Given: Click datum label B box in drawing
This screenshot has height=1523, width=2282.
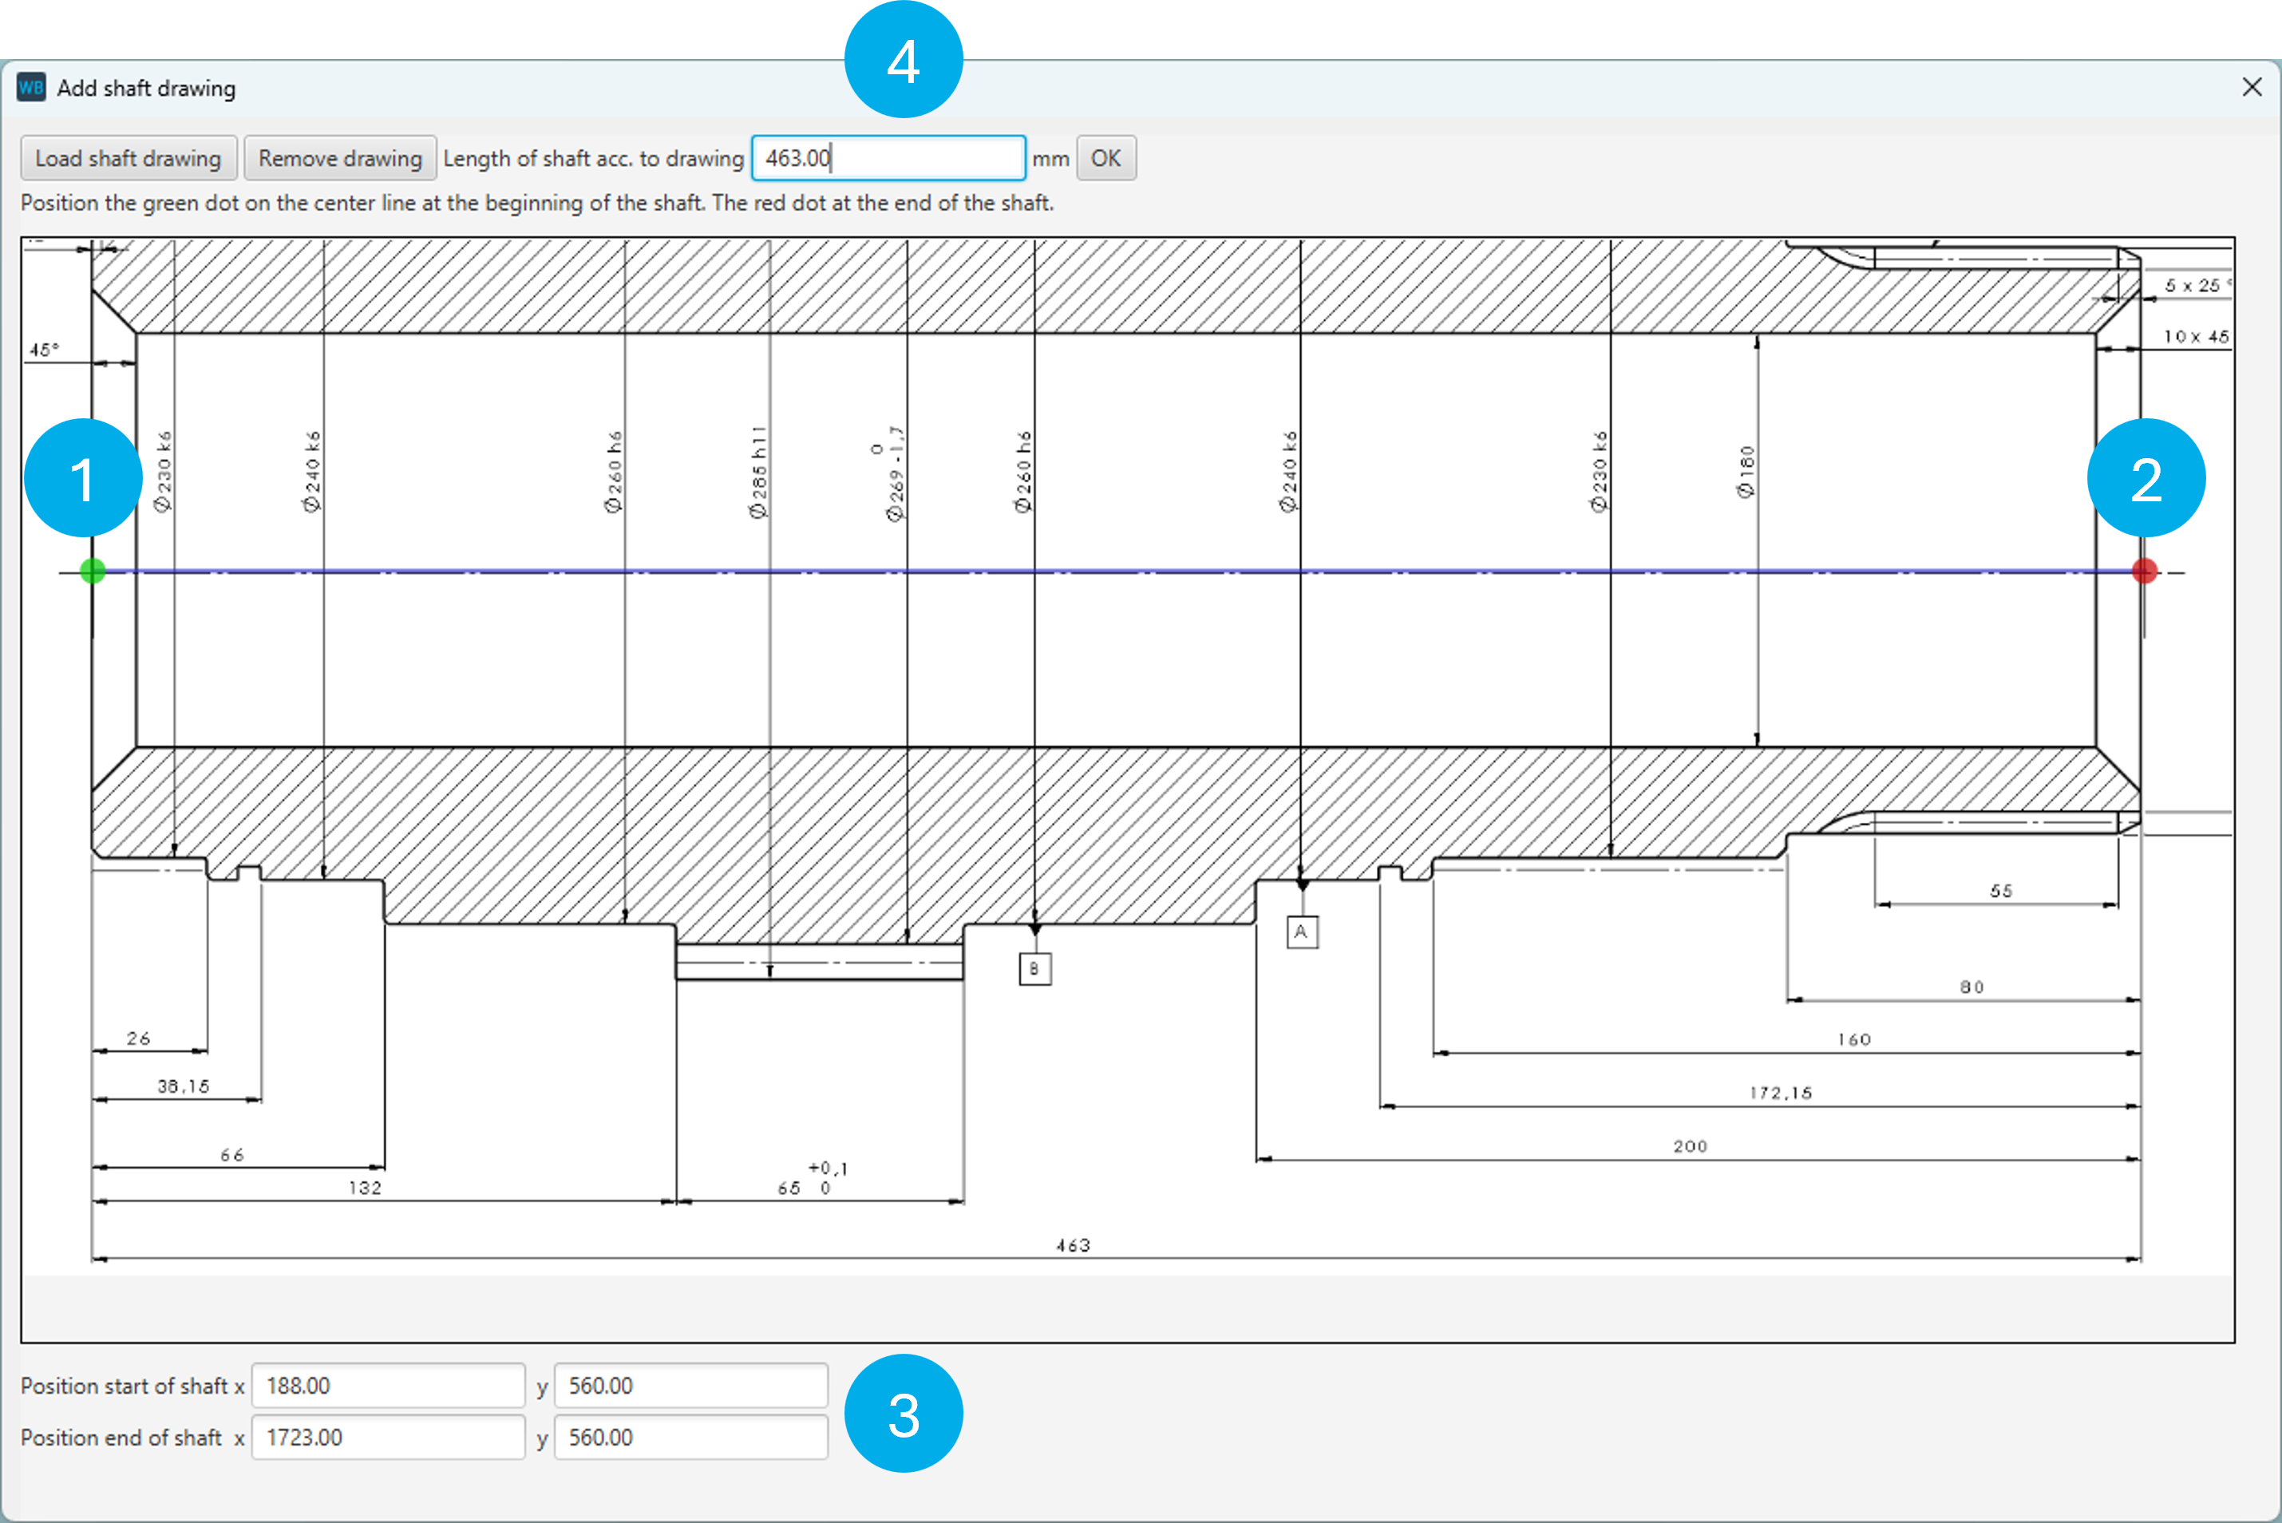Looking at the screenshot, I should point(1034,968).
